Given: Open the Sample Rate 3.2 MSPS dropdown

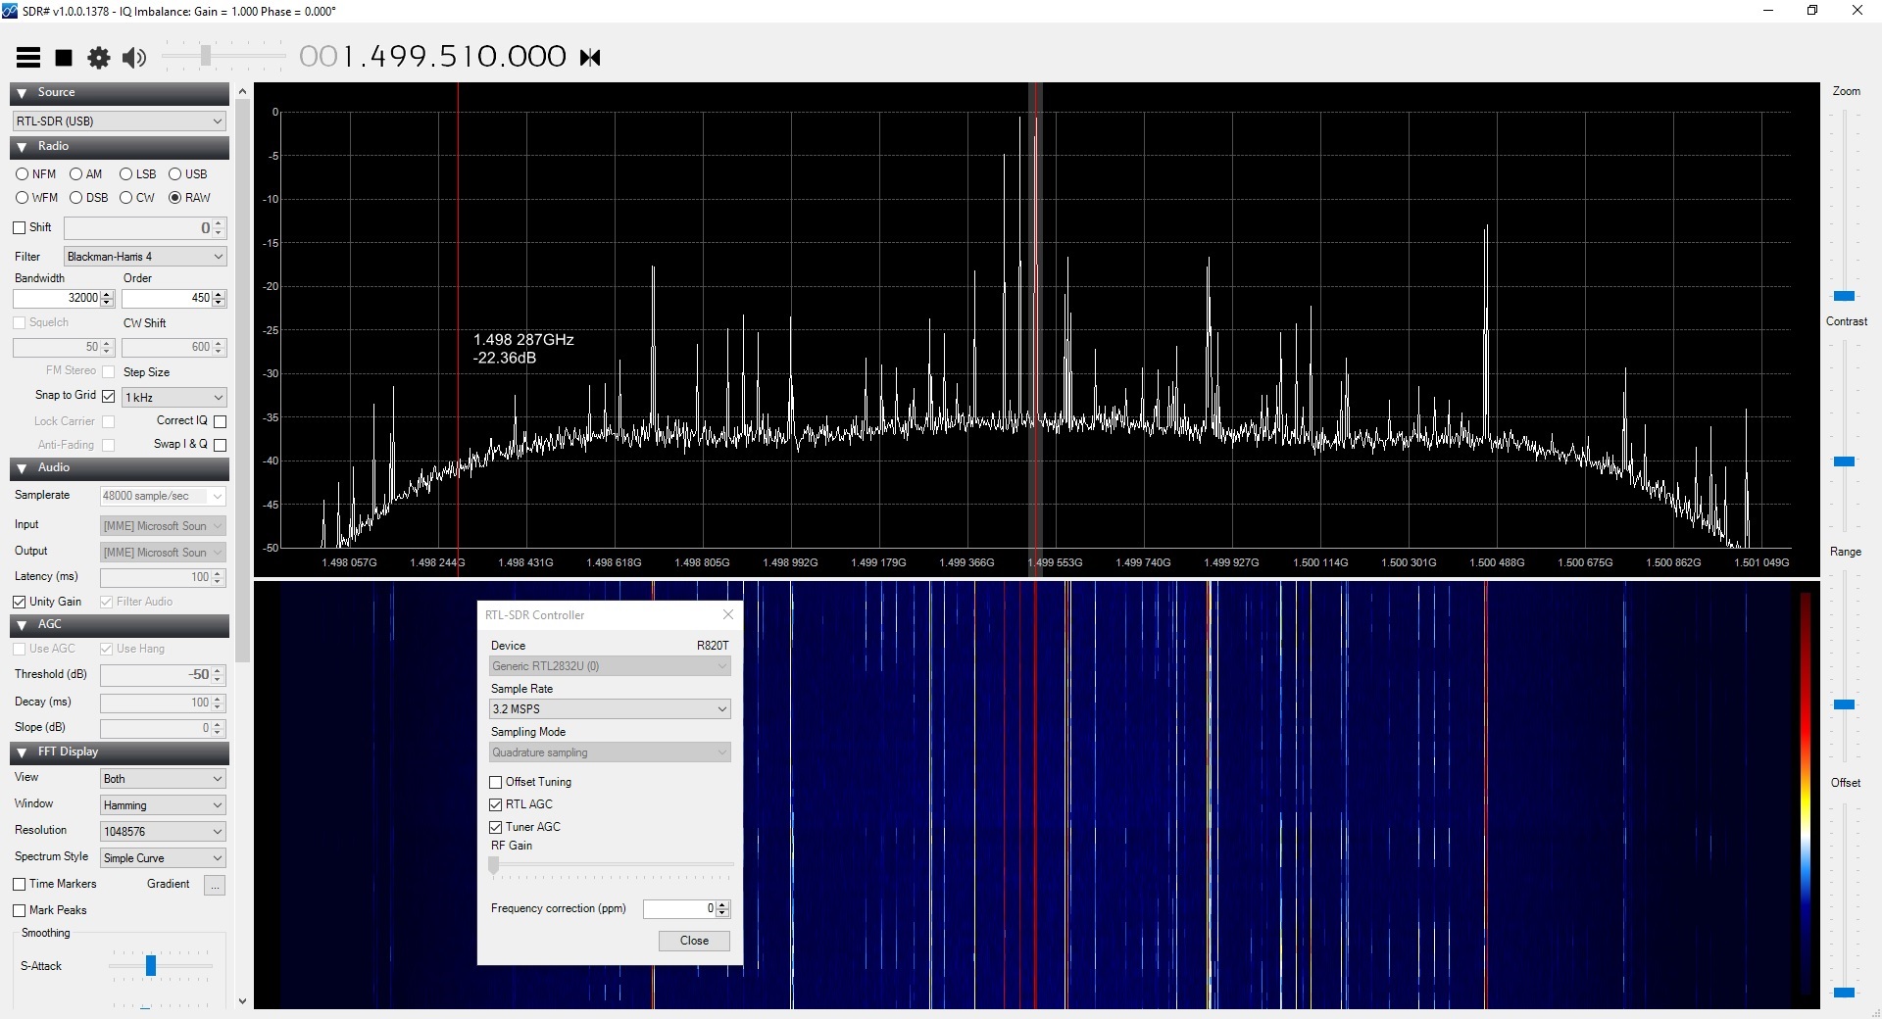Looking at the screenshot, I should tap(610, 709).
